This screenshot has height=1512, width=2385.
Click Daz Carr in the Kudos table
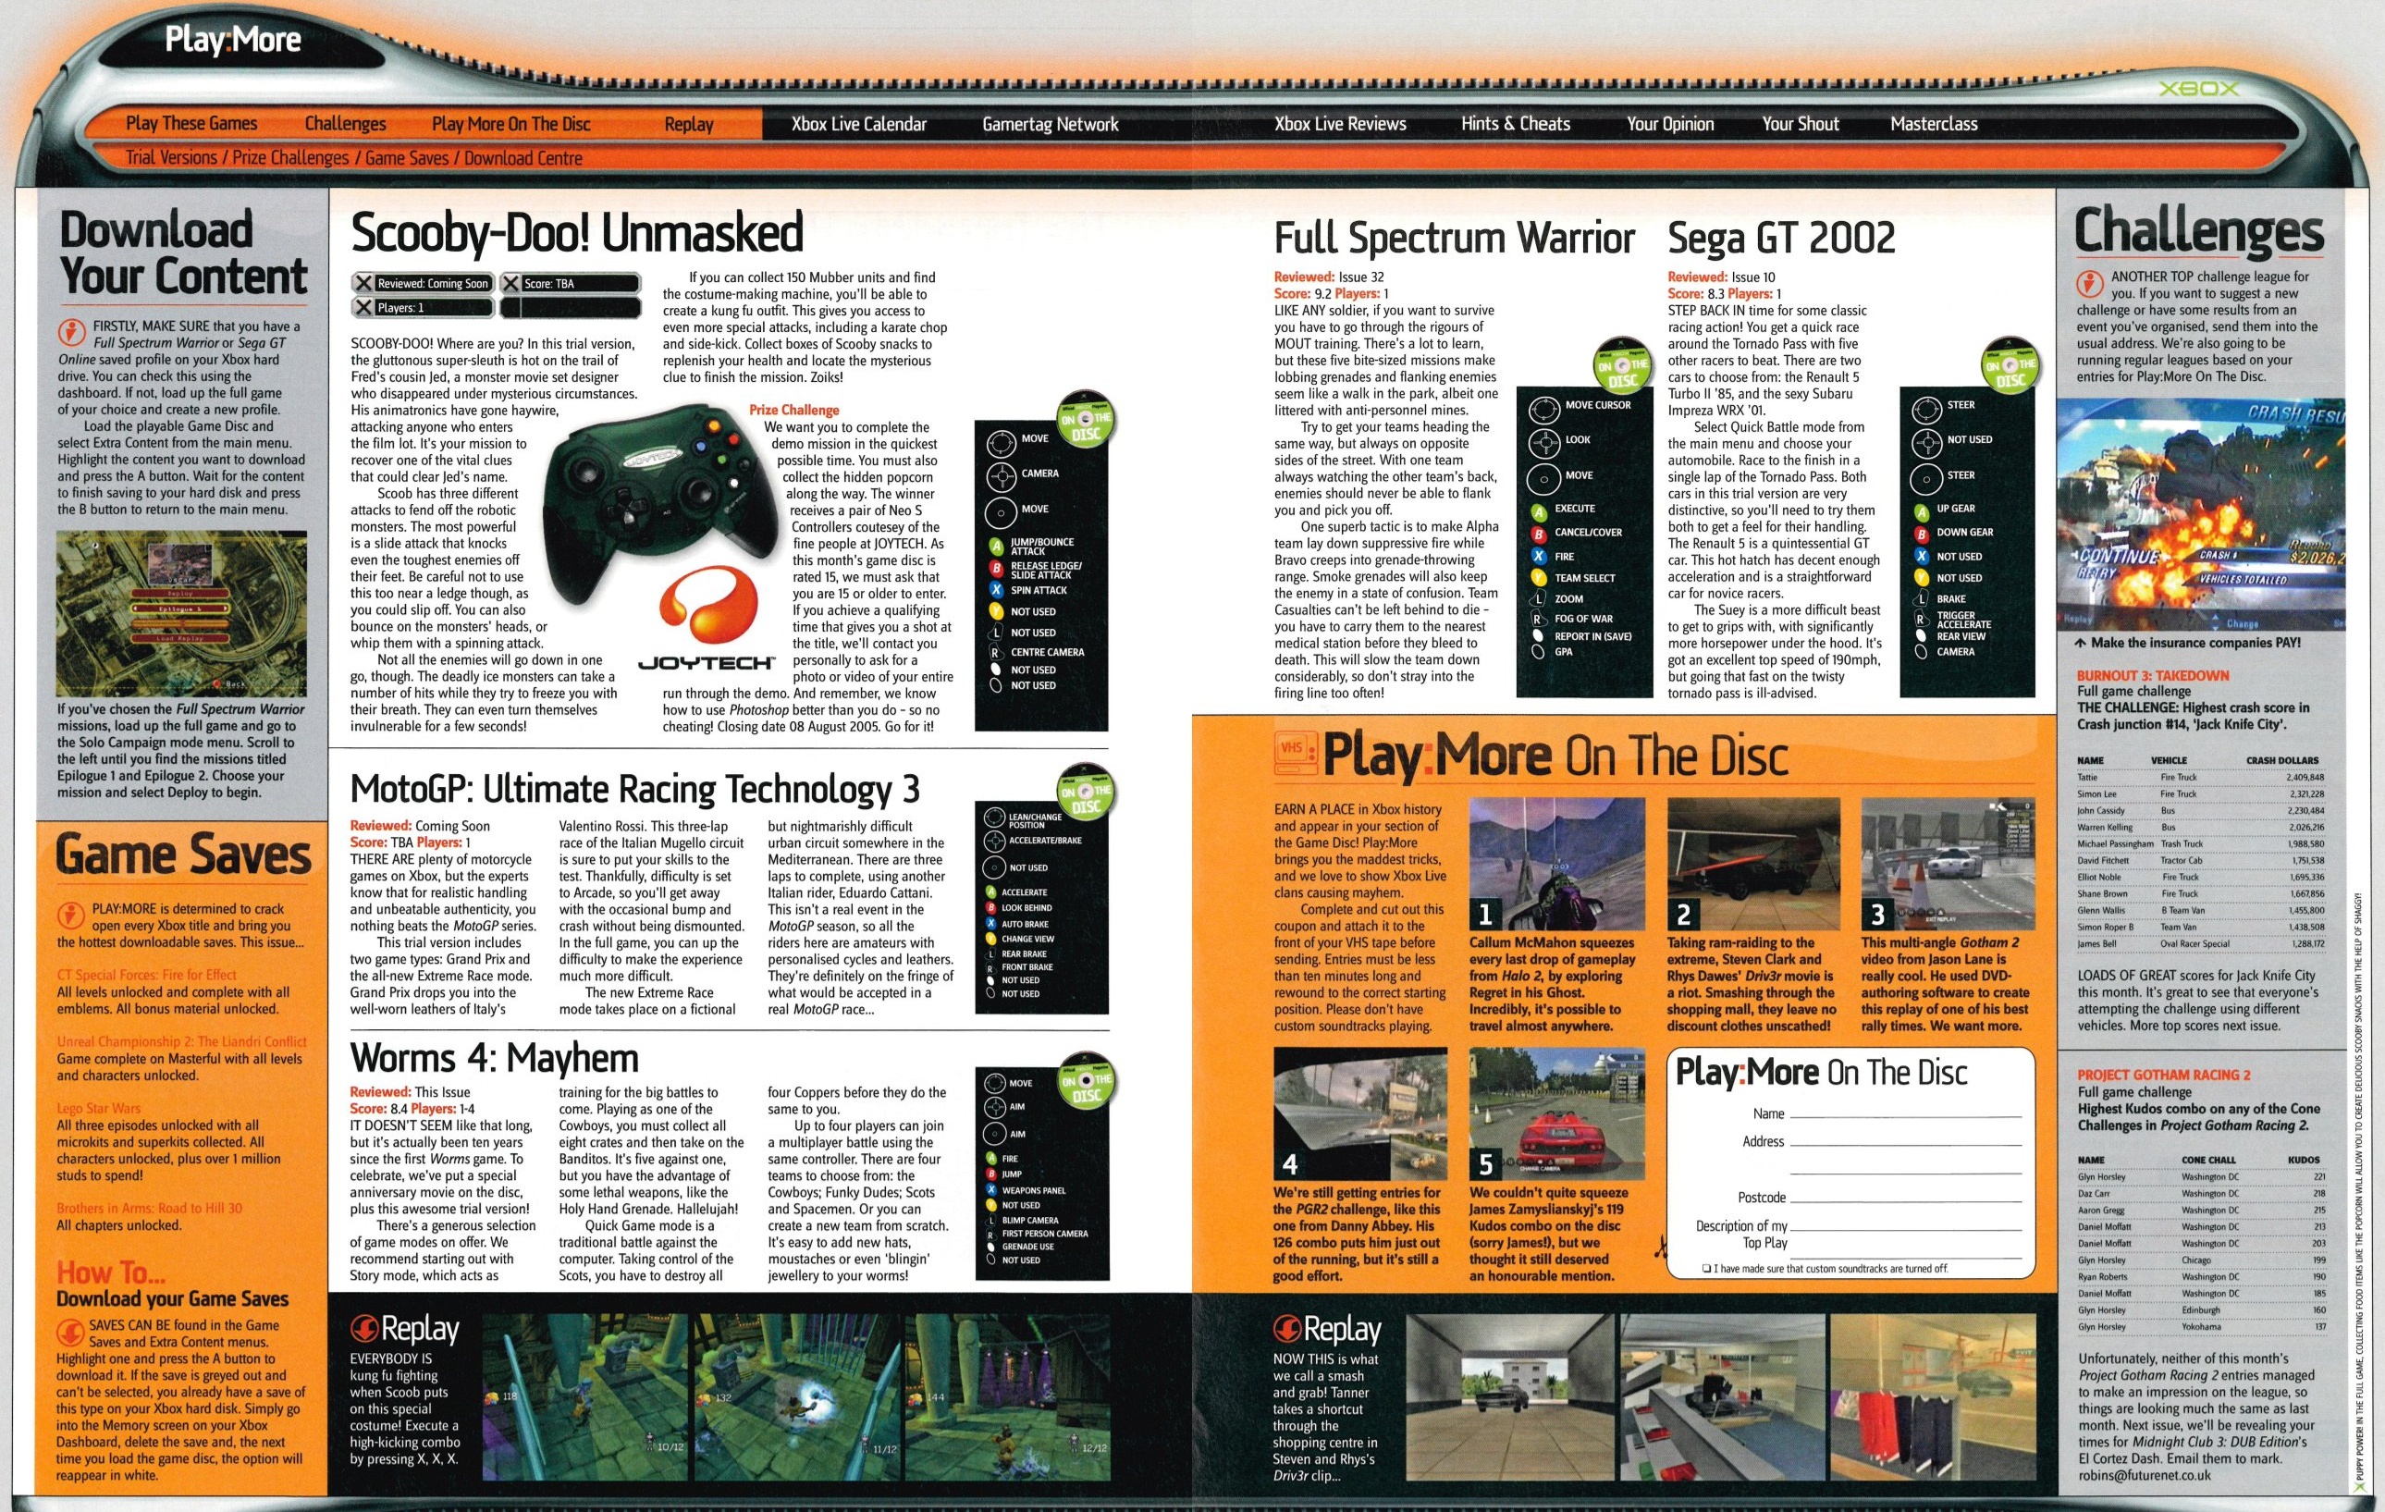tap(2094, 1194)
